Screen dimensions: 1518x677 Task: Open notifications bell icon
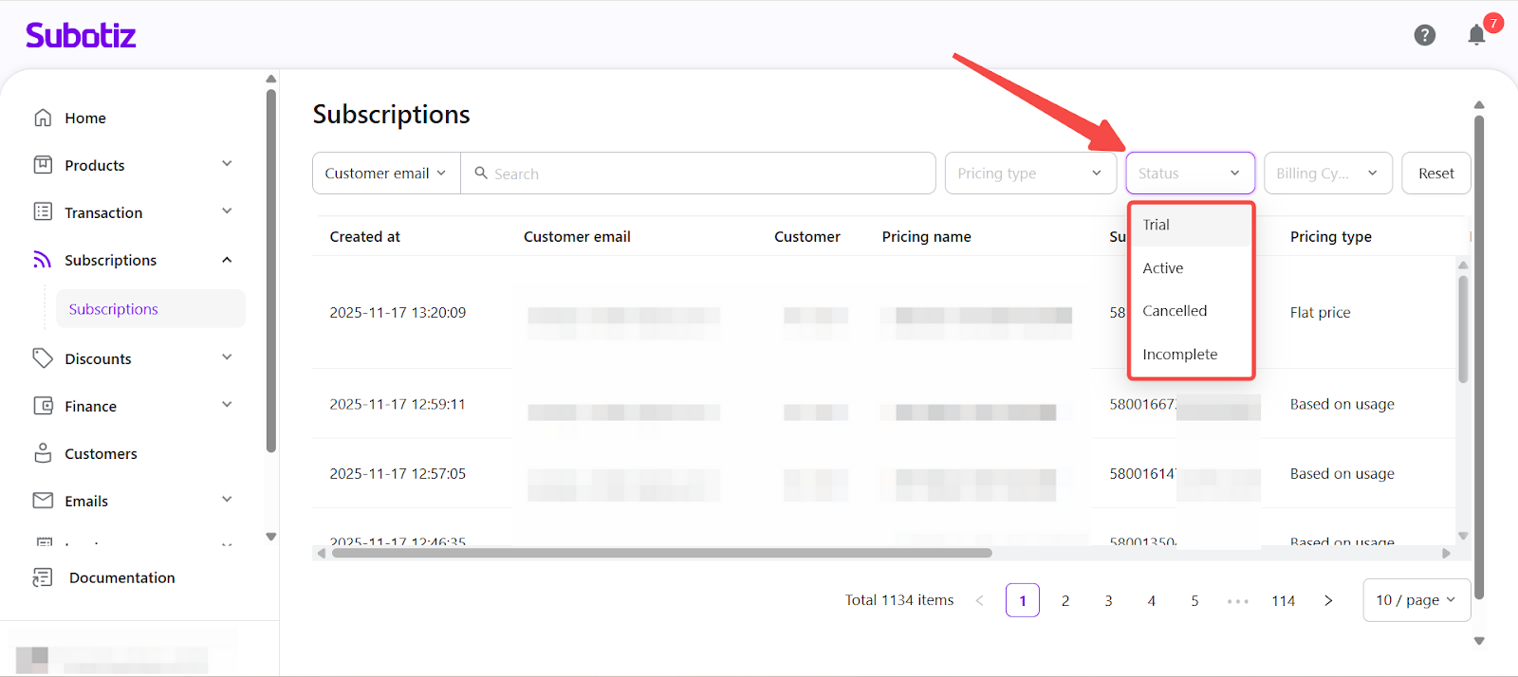[1476, 35]
